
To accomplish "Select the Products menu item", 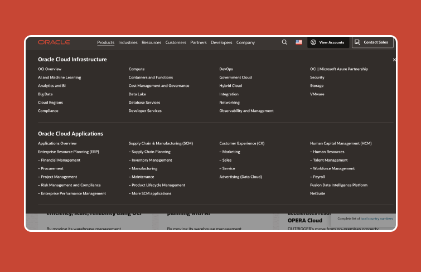I will tap(105, 42).
